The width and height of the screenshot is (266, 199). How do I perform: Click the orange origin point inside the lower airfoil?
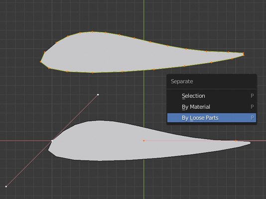tap(143, 141)
